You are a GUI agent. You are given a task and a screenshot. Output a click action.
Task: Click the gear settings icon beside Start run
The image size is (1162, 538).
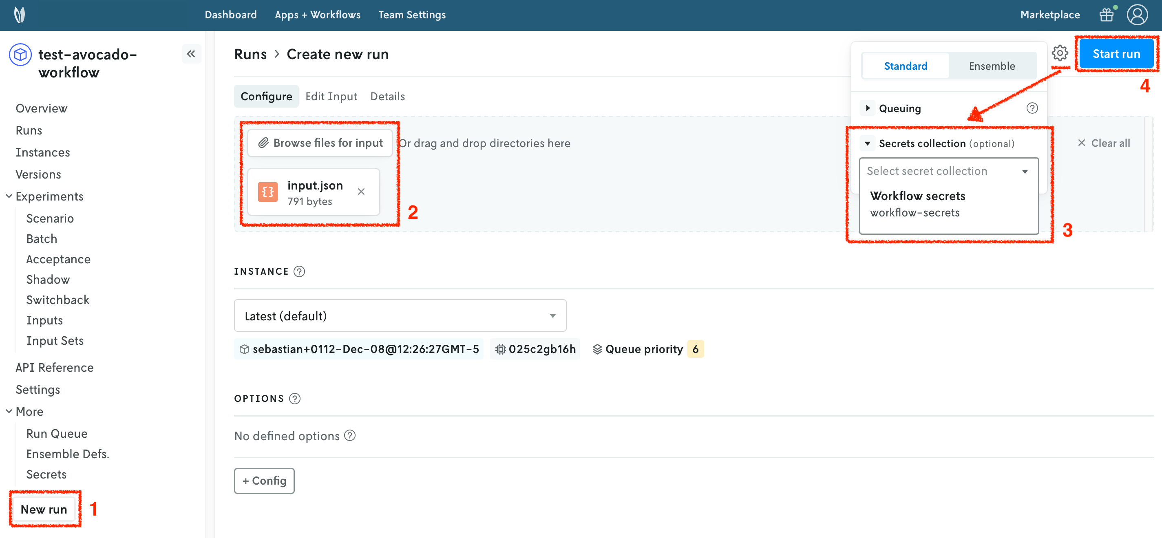1059,53
